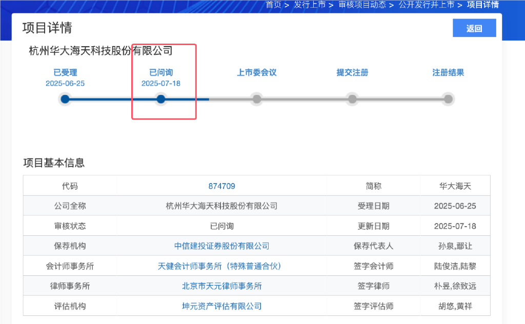This screenshot has width=525, height=324.
Task: Open 中信建投证券股份有限公司 sponsor link
Action: click(221, 246)
